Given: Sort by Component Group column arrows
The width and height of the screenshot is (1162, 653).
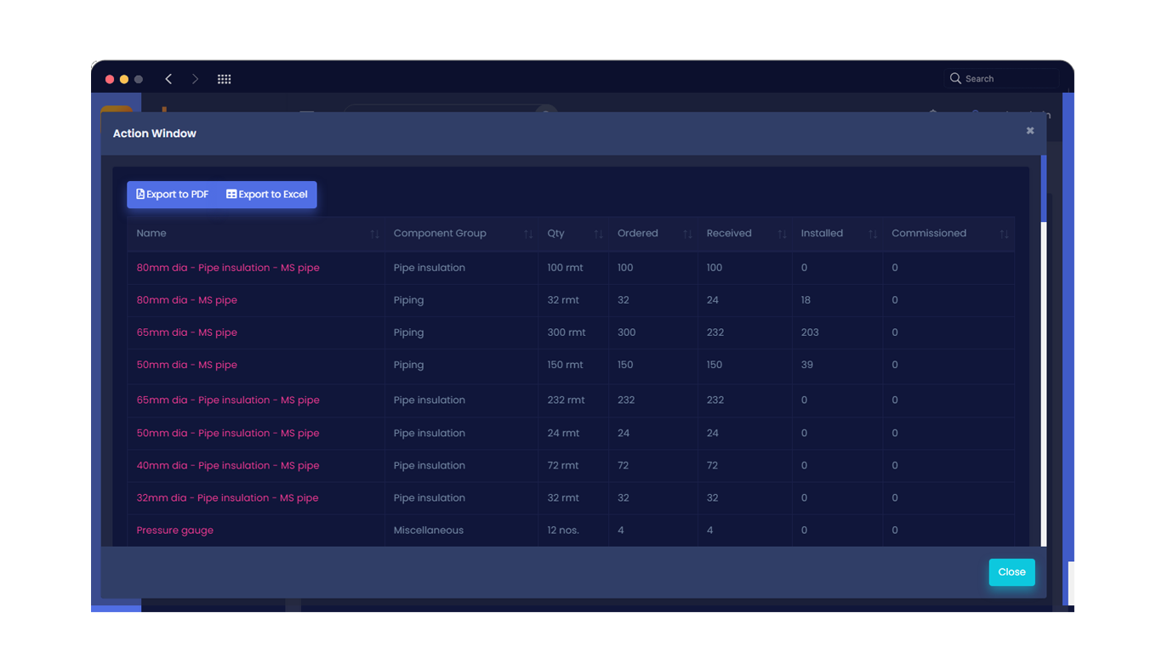Looking at the screenshot, I should 528,234.
